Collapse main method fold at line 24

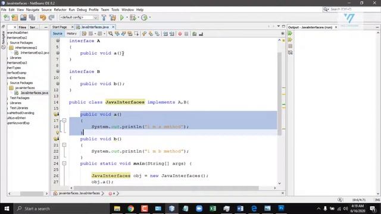point(64,163)
